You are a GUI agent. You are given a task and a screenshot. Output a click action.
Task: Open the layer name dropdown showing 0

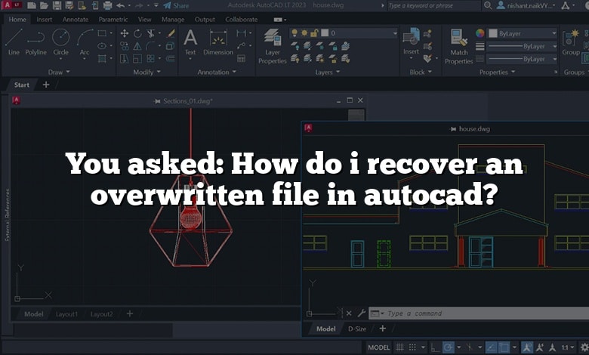(x=395, y=33)
